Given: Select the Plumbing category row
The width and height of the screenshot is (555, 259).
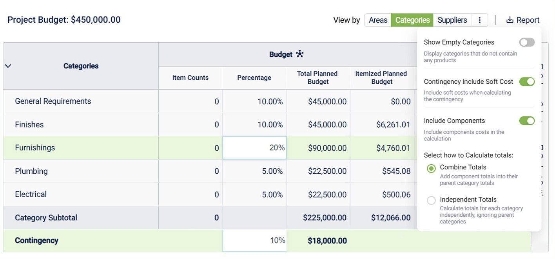Looking at the screenshot, I should 31,171.
